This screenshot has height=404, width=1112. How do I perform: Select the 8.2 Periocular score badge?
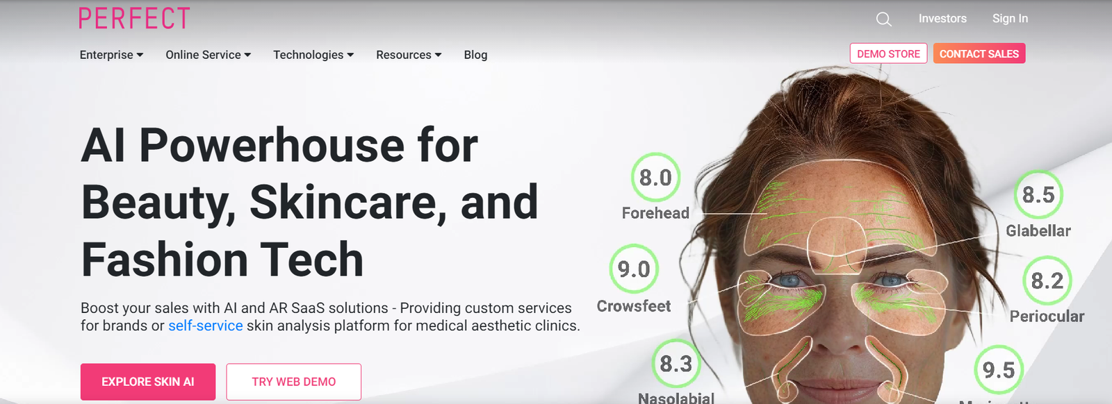(x=1047, y=280)
